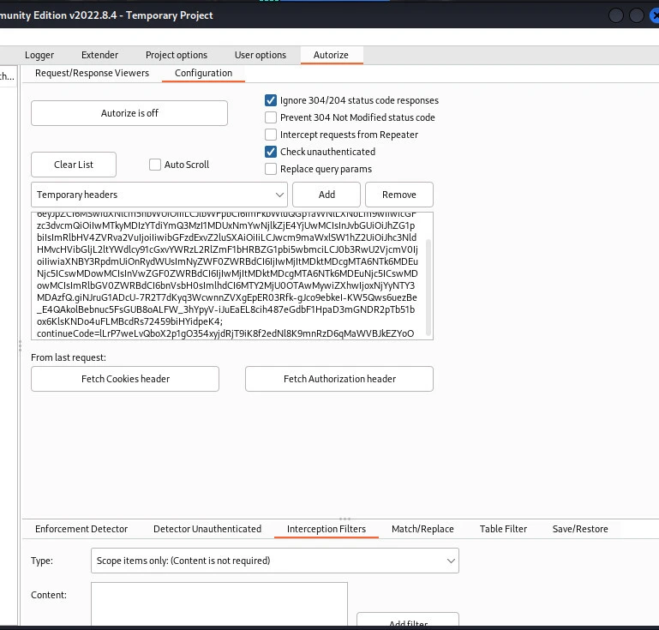The height and width of the screenshot is (630, 659).
Task: Uncheck Check unauthenticated option
Action: [x=271, y=152]
